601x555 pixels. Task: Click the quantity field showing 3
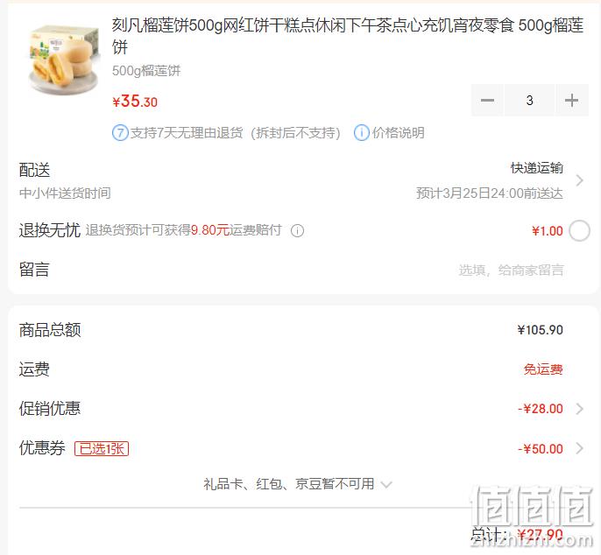(529, 101)
